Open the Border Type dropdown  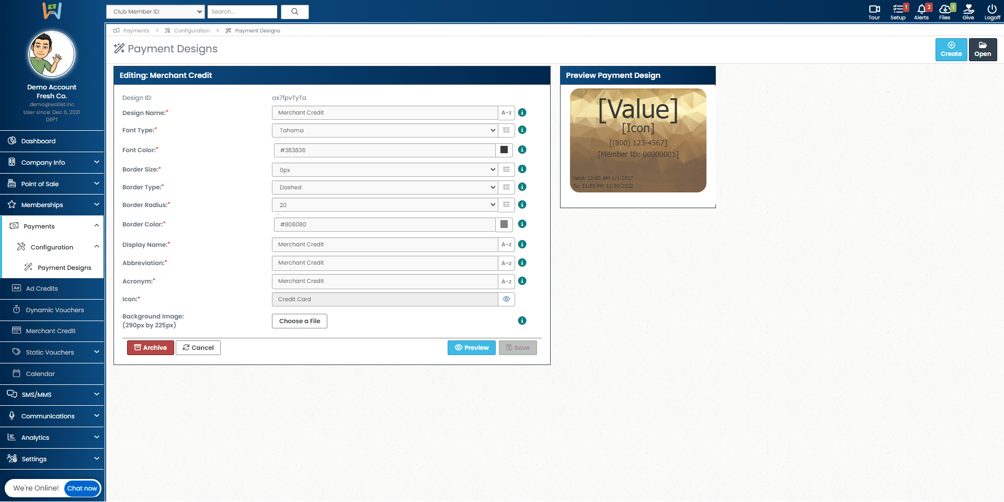click(384, 187)
